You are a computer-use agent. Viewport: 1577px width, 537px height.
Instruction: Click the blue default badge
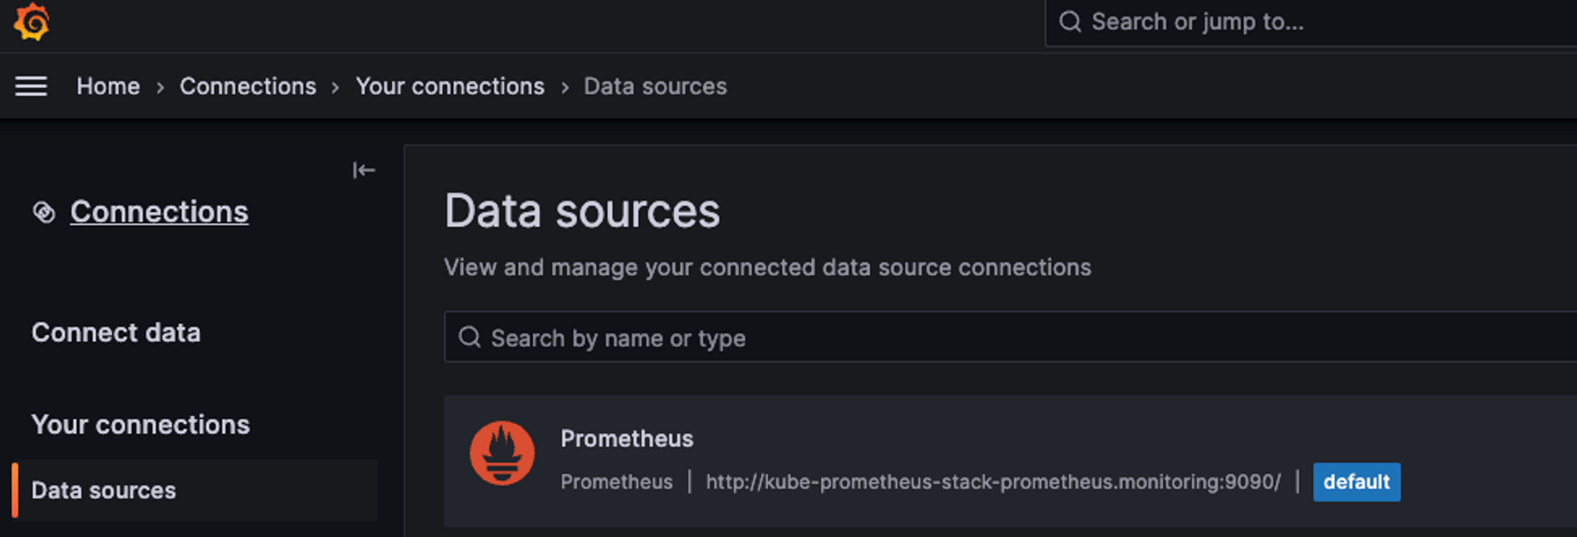[1356, 482]
